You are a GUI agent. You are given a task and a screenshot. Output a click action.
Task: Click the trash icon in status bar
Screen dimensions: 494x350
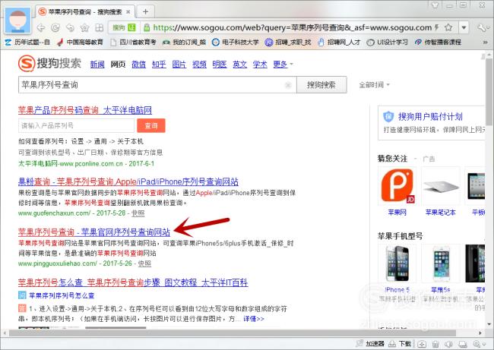coord(435,344)
